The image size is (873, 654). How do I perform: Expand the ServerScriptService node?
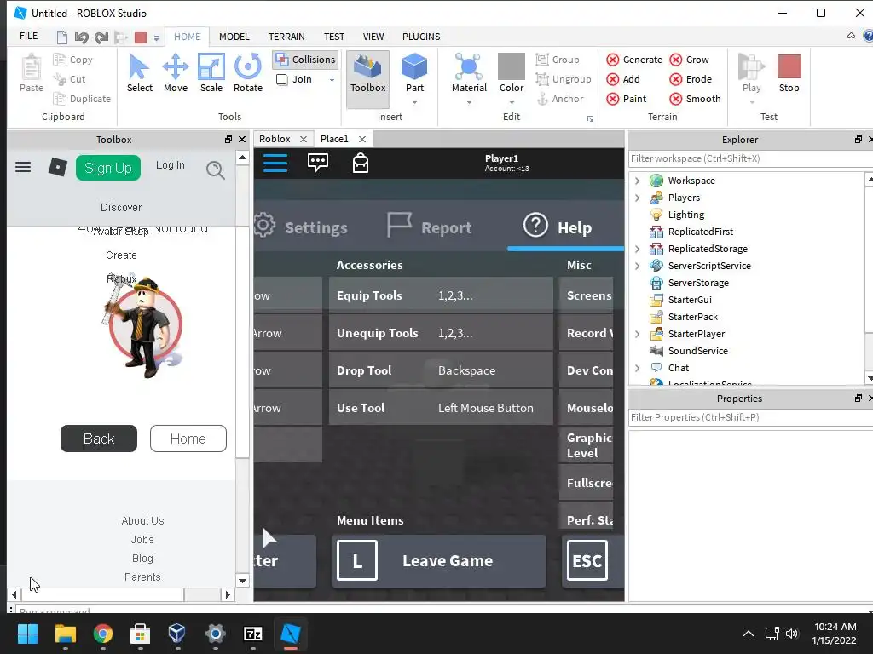pos(638,266)
